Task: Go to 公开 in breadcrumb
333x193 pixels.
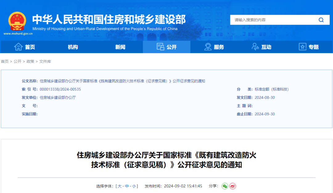Action: point(17,61)
